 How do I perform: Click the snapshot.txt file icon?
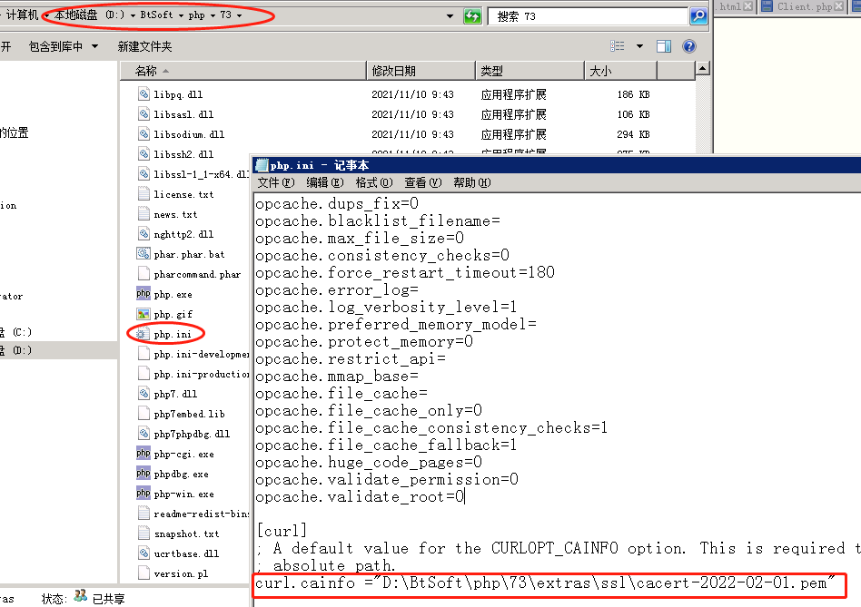click(x=143, y=534)
